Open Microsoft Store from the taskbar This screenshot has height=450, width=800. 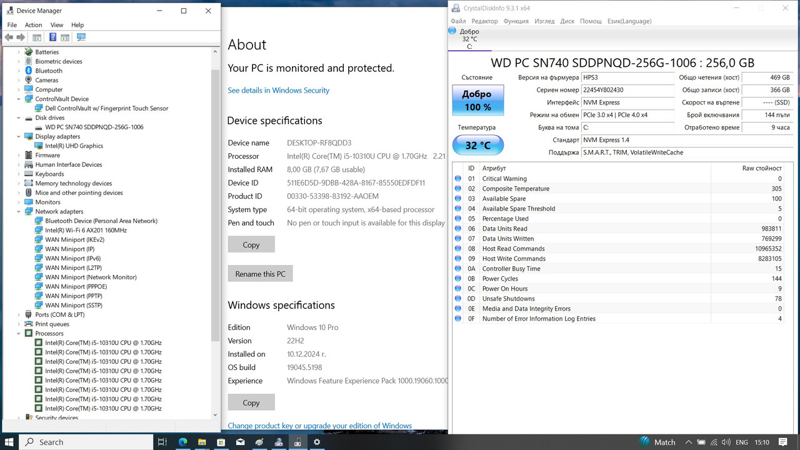pos(221,442)
